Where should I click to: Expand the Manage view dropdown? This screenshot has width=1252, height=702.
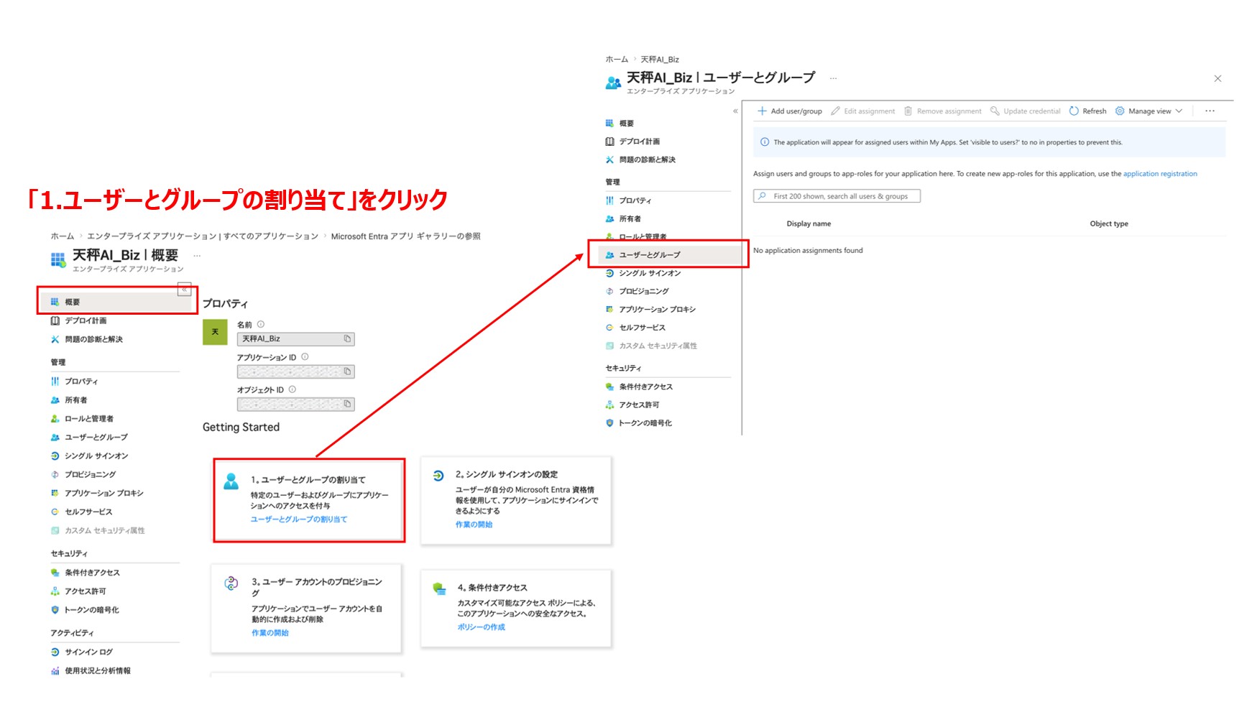pyautogui.click(x=1149, y=111)
